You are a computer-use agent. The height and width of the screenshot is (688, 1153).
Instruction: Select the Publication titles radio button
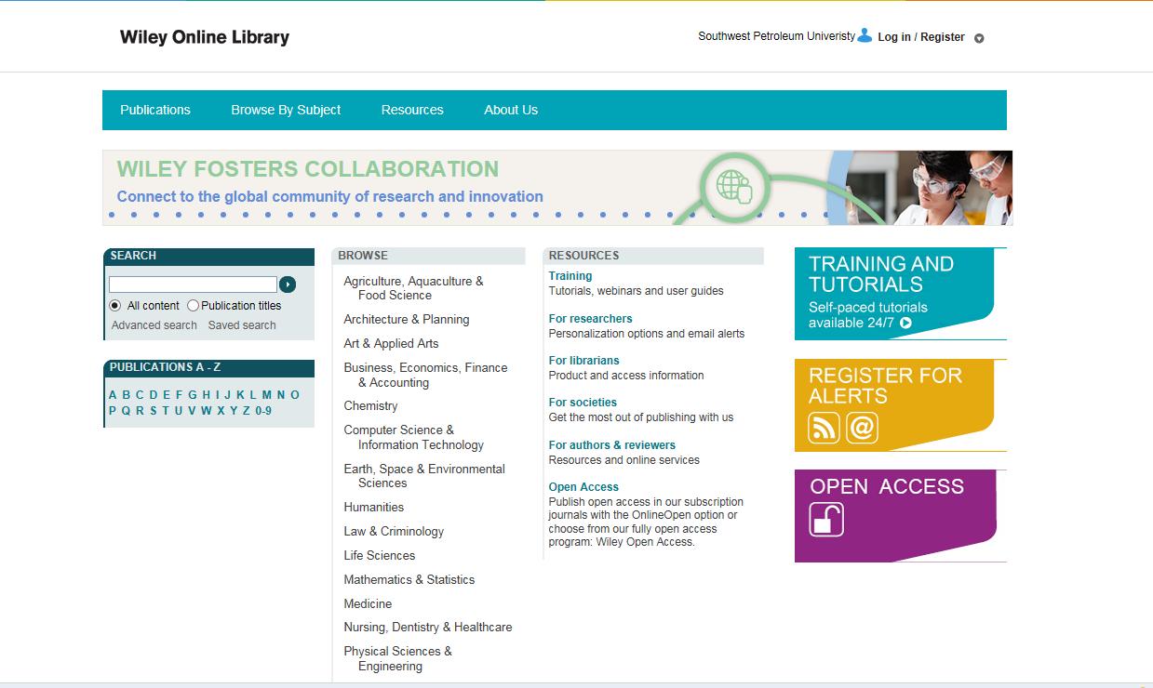194,305
